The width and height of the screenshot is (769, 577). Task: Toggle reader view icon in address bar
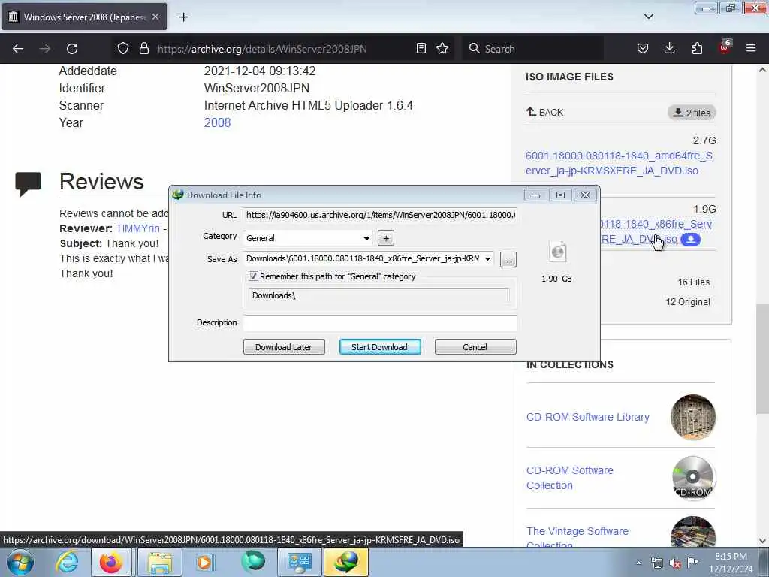click(421, 48)
